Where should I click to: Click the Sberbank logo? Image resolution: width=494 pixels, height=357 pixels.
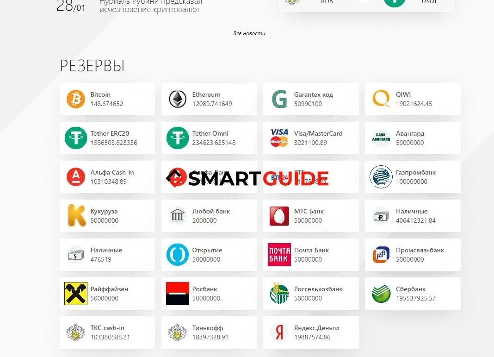[x=381, y=293]
